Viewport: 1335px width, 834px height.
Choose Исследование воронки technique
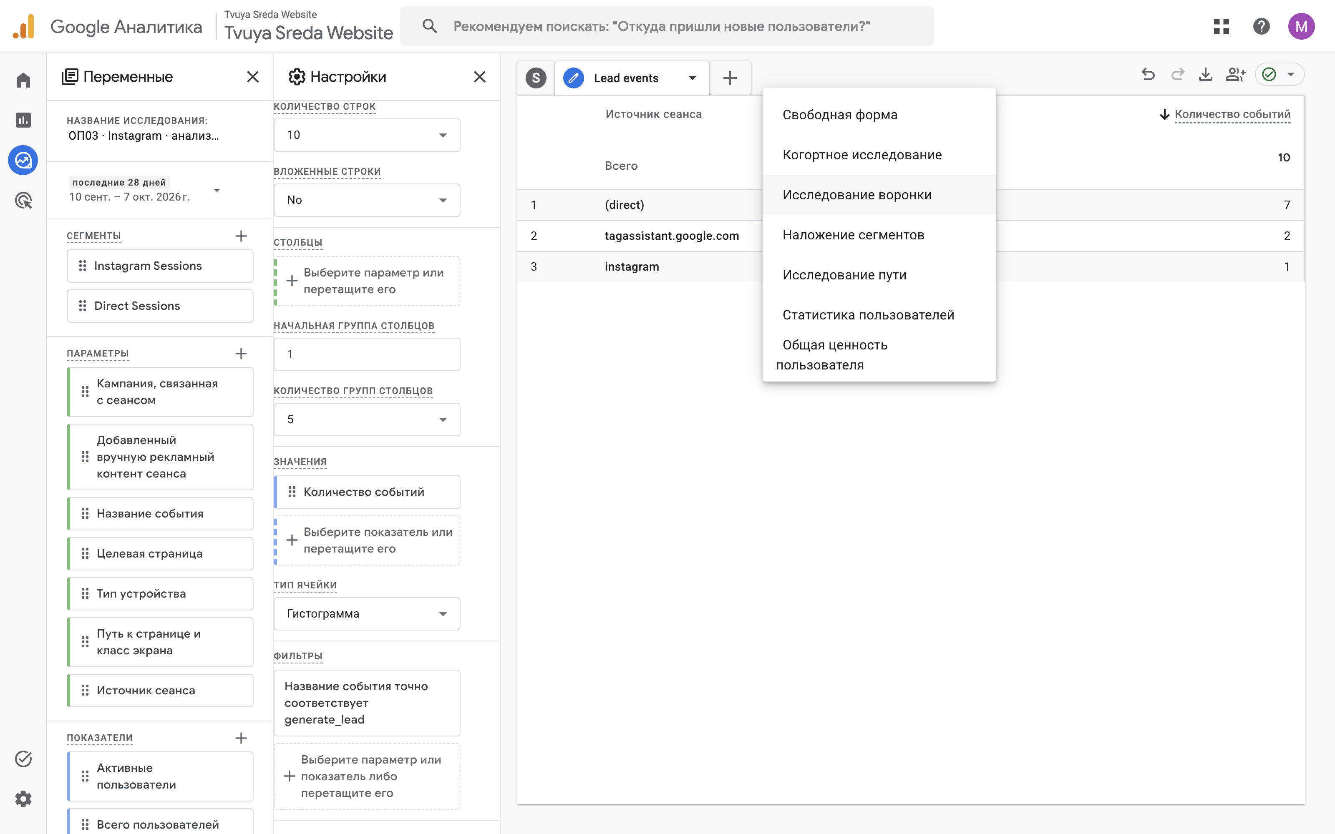(879, 195)
